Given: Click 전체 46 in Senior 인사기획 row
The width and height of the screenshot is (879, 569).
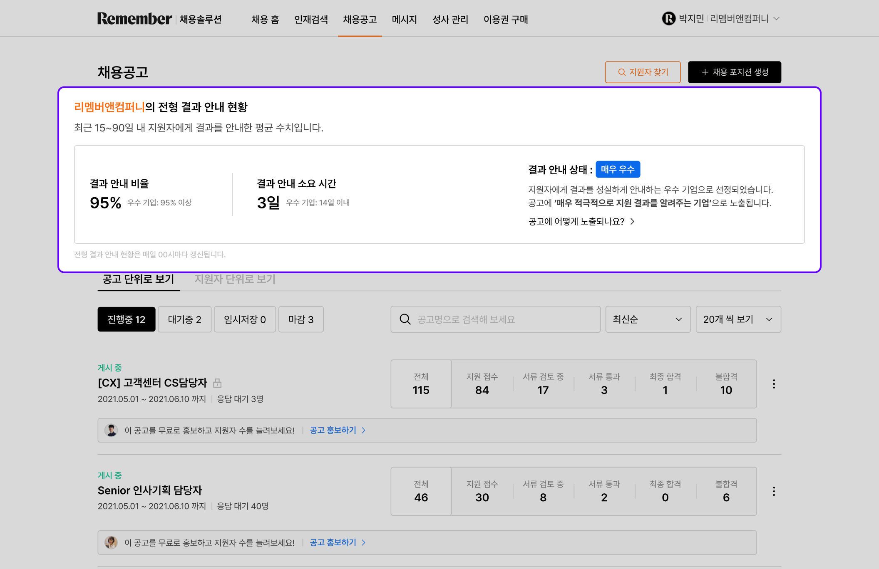Looking at the screenshot, I should [421, 491].
